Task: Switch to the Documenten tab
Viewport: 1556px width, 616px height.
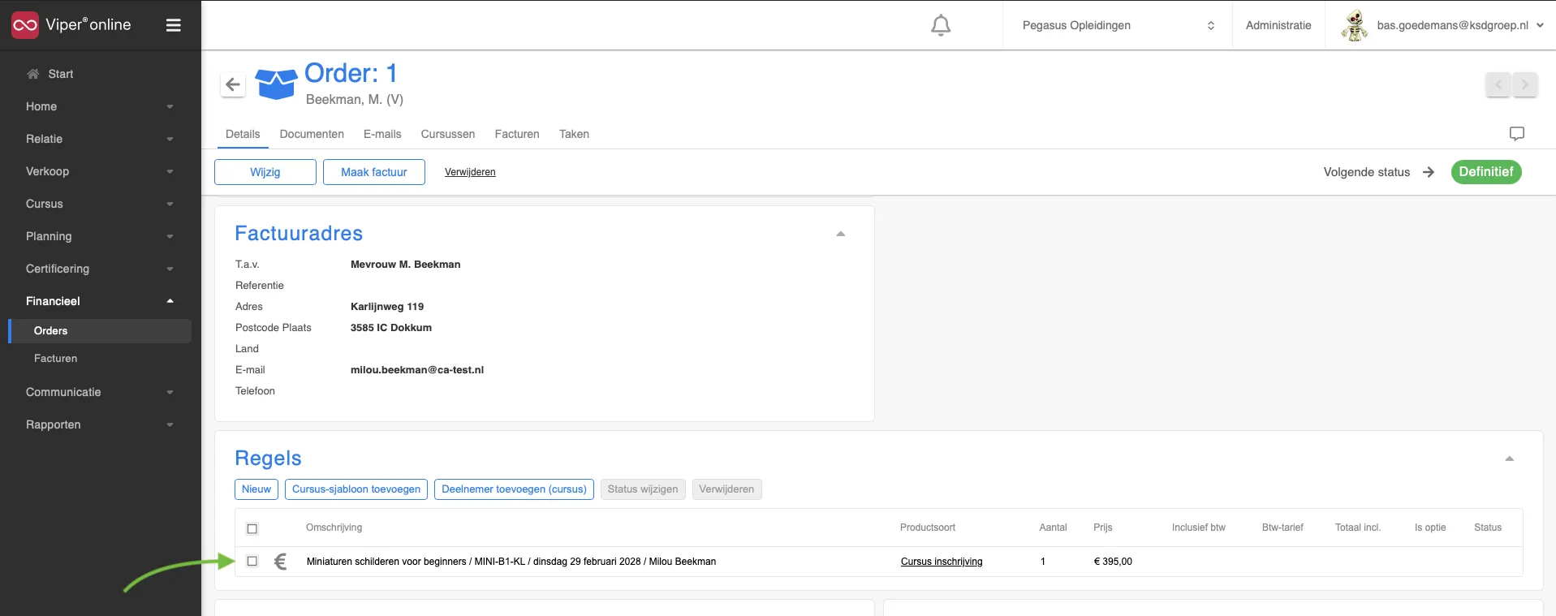Action: click(312, 134)
